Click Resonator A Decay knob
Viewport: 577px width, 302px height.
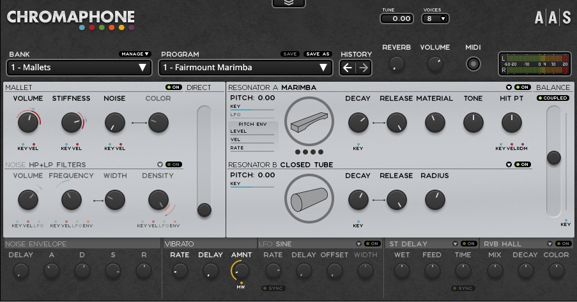click(358, 123)
